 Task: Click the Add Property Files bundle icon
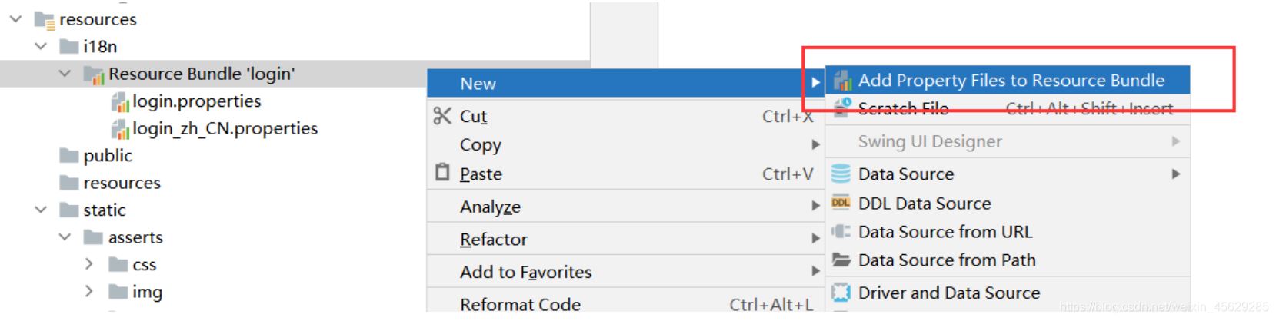tap(843, 81)
